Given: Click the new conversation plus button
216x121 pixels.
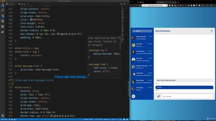Looking at the screenshot, I should (133, 96).
